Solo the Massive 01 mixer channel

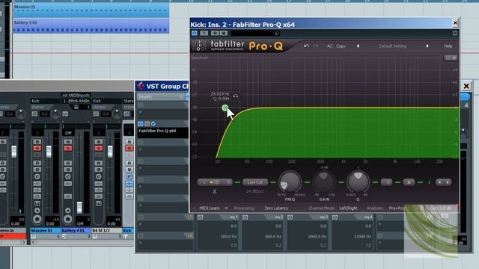click(x=37, y=148)
